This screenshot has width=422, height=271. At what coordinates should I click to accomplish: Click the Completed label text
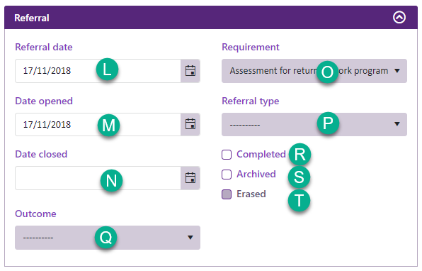pyautogui.click(x=261, y=154)
